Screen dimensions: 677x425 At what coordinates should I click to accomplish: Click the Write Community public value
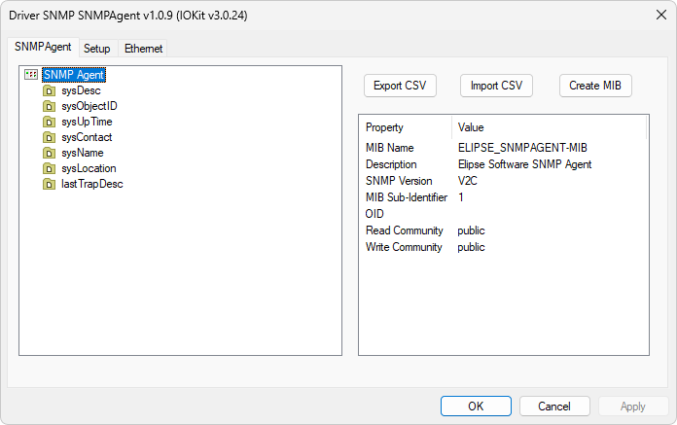pos(471,247)
